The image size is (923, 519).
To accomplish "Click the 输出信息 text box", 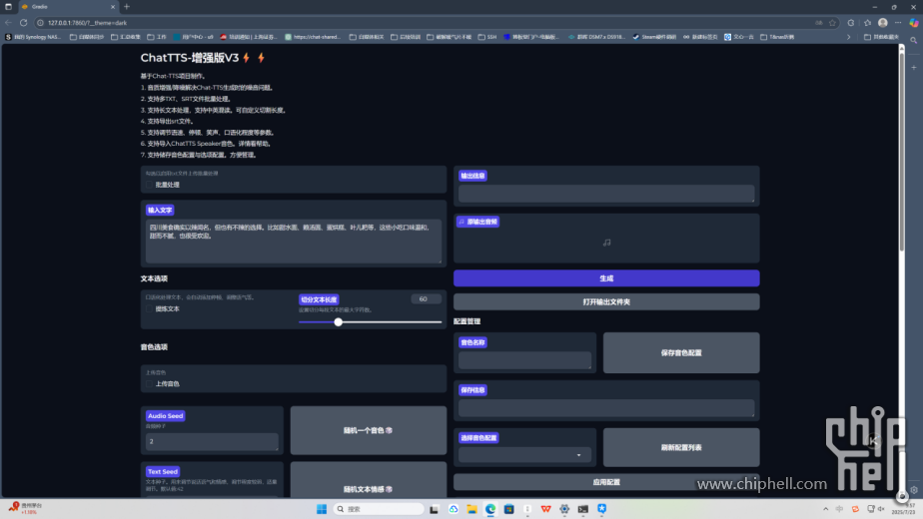I will click(606, 194).
